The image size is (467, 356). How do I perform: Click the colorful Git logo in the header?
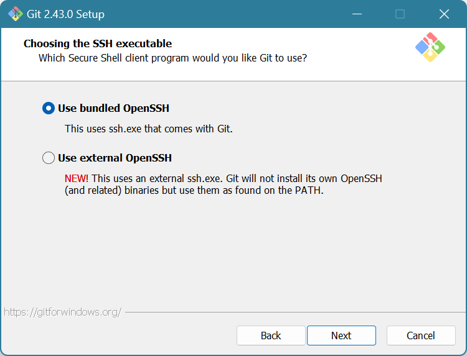430,47
